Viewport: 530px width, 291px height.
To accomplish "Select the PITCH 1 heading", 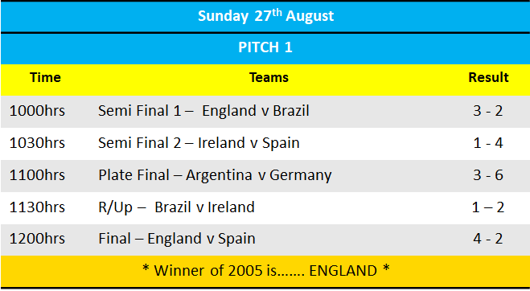I will point(265,47).
